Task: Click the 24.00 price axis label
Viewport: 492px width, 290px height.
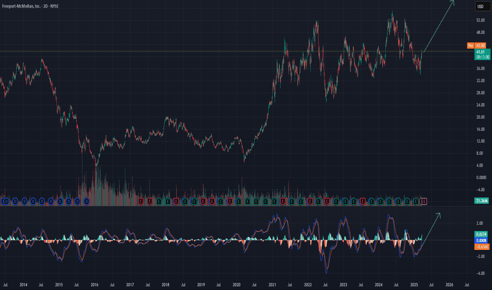Action: click(x=480, y=105)
